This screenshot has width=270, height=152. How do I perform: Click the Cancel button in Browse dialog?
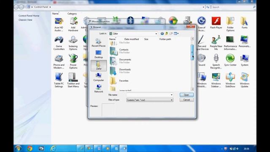(x=186, y=100)
